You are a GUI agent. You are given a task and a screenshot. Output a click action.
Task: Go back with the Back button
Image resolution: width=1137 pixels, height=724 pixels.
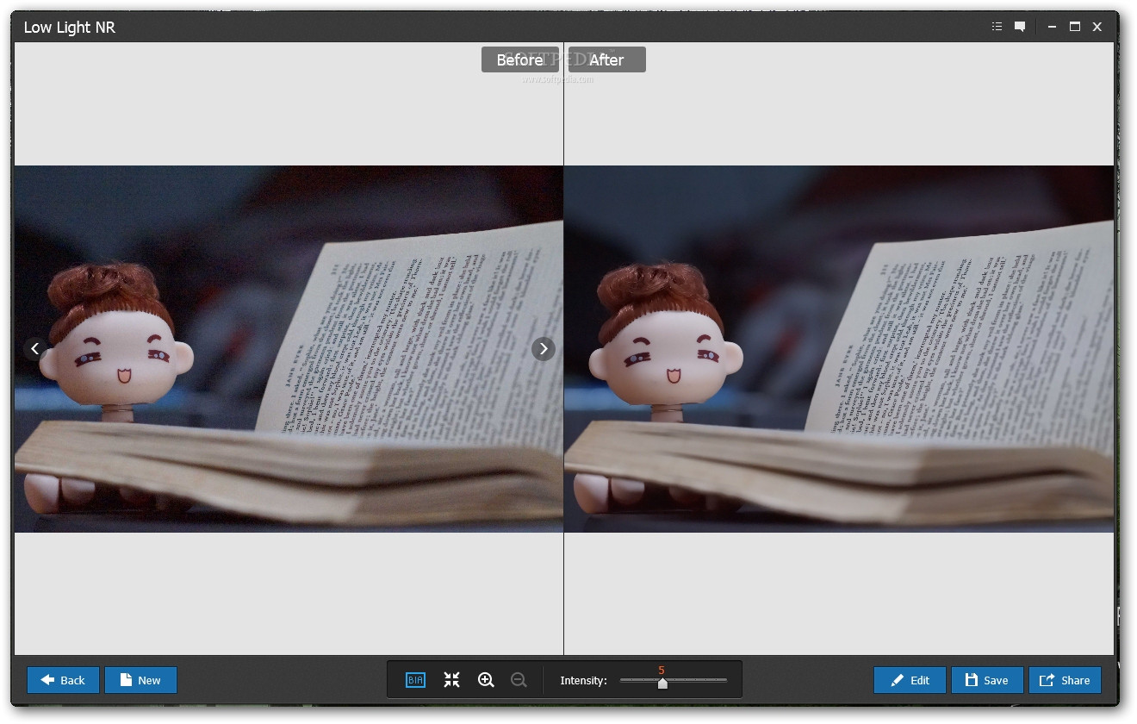coord(63,680)
